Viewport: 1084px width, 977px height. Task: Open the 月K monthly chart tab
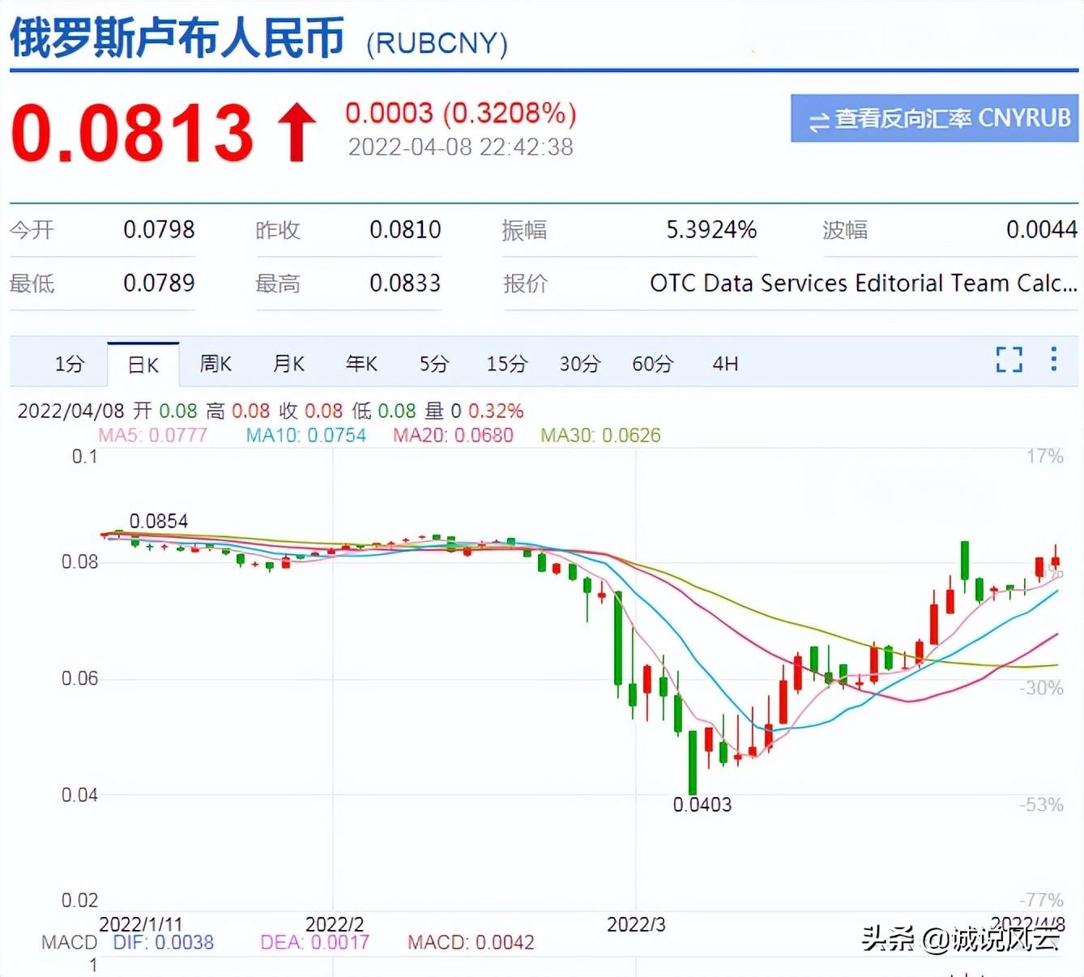pos(288,364)
